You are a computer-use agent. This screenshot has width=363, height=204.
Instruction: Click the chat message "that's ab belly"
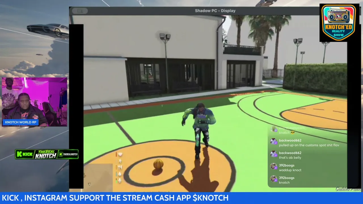290,158
